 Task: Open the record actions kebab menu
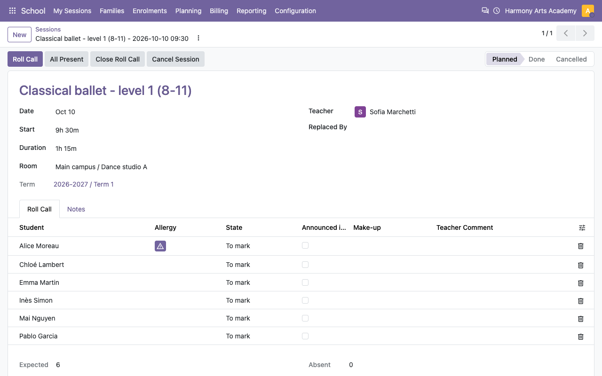pyautogui.click(x=198, y=38)
